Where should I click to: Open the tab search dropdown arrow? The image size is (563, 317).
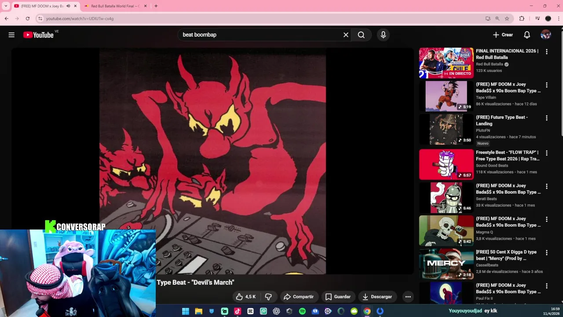point(6,6)
